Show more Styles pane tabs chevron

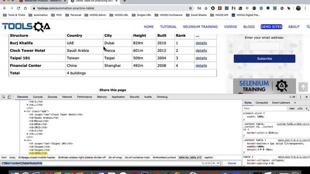[x=295, y=103]
